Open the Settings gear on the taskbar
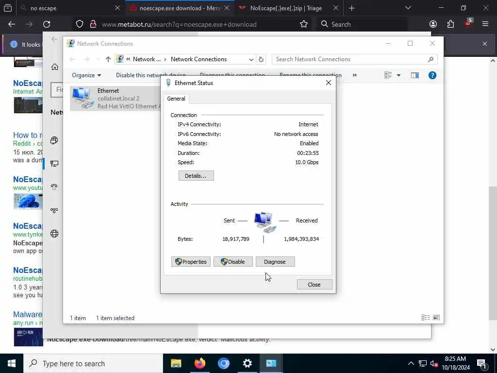 pyautogui.click(x=247, y=363)
